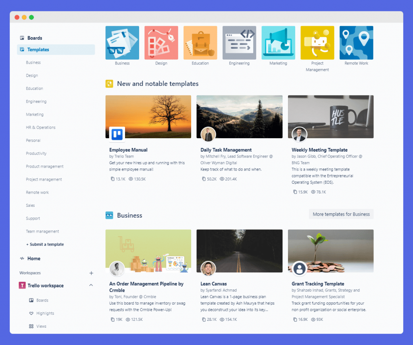
Task: Open the Engineering category icon tile
Action: coord(239,43)
